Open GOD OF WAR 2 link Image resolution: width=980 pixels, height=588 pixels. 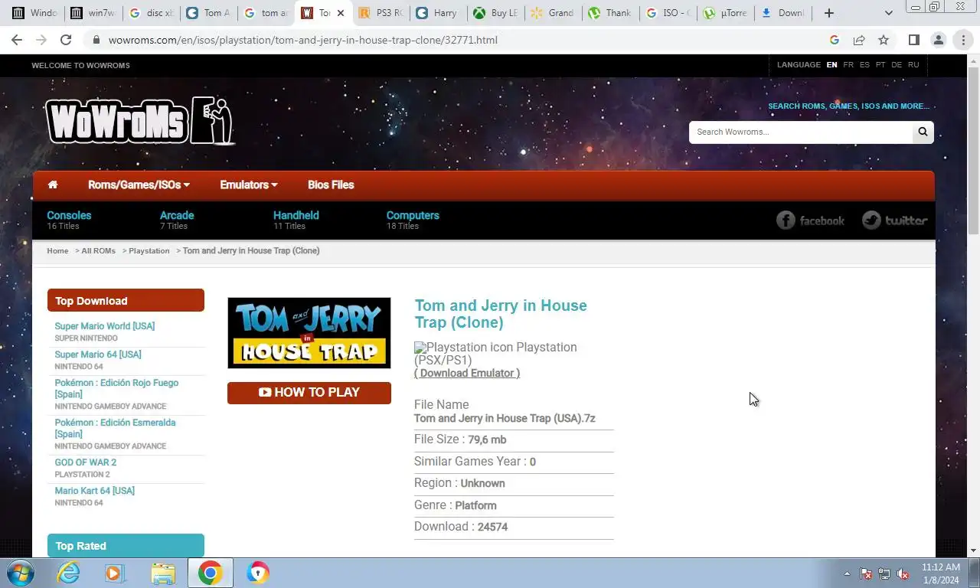[86, 462]
